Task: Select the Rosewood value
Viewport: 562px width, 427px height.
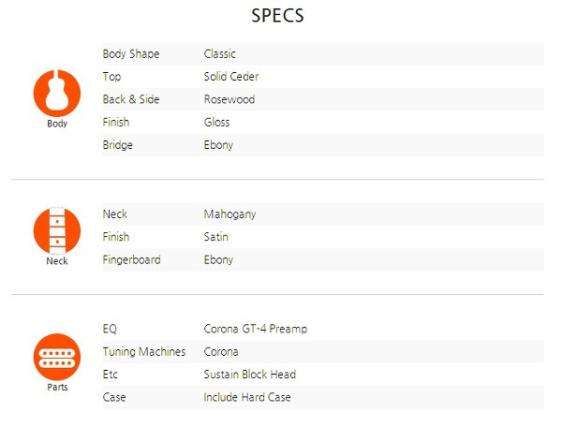Action: pyautogui.click(x=229, y=99)
